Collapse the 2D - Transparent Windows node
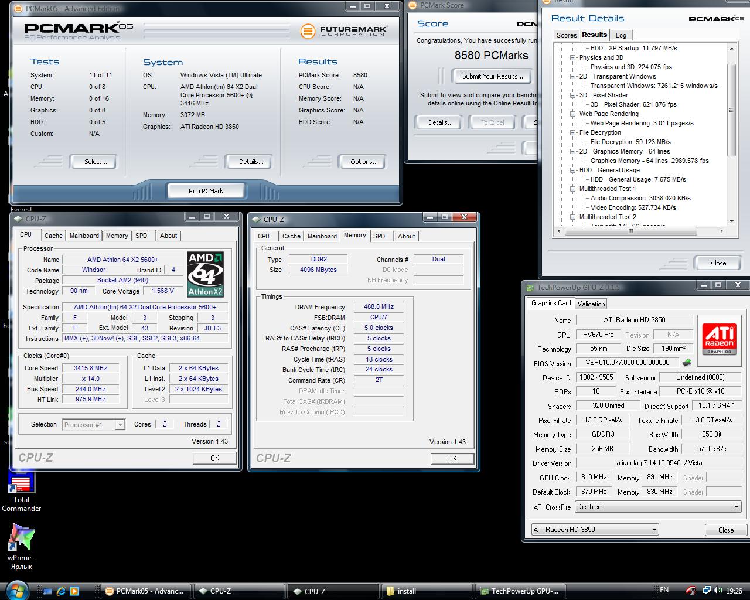 pos(573,77)
